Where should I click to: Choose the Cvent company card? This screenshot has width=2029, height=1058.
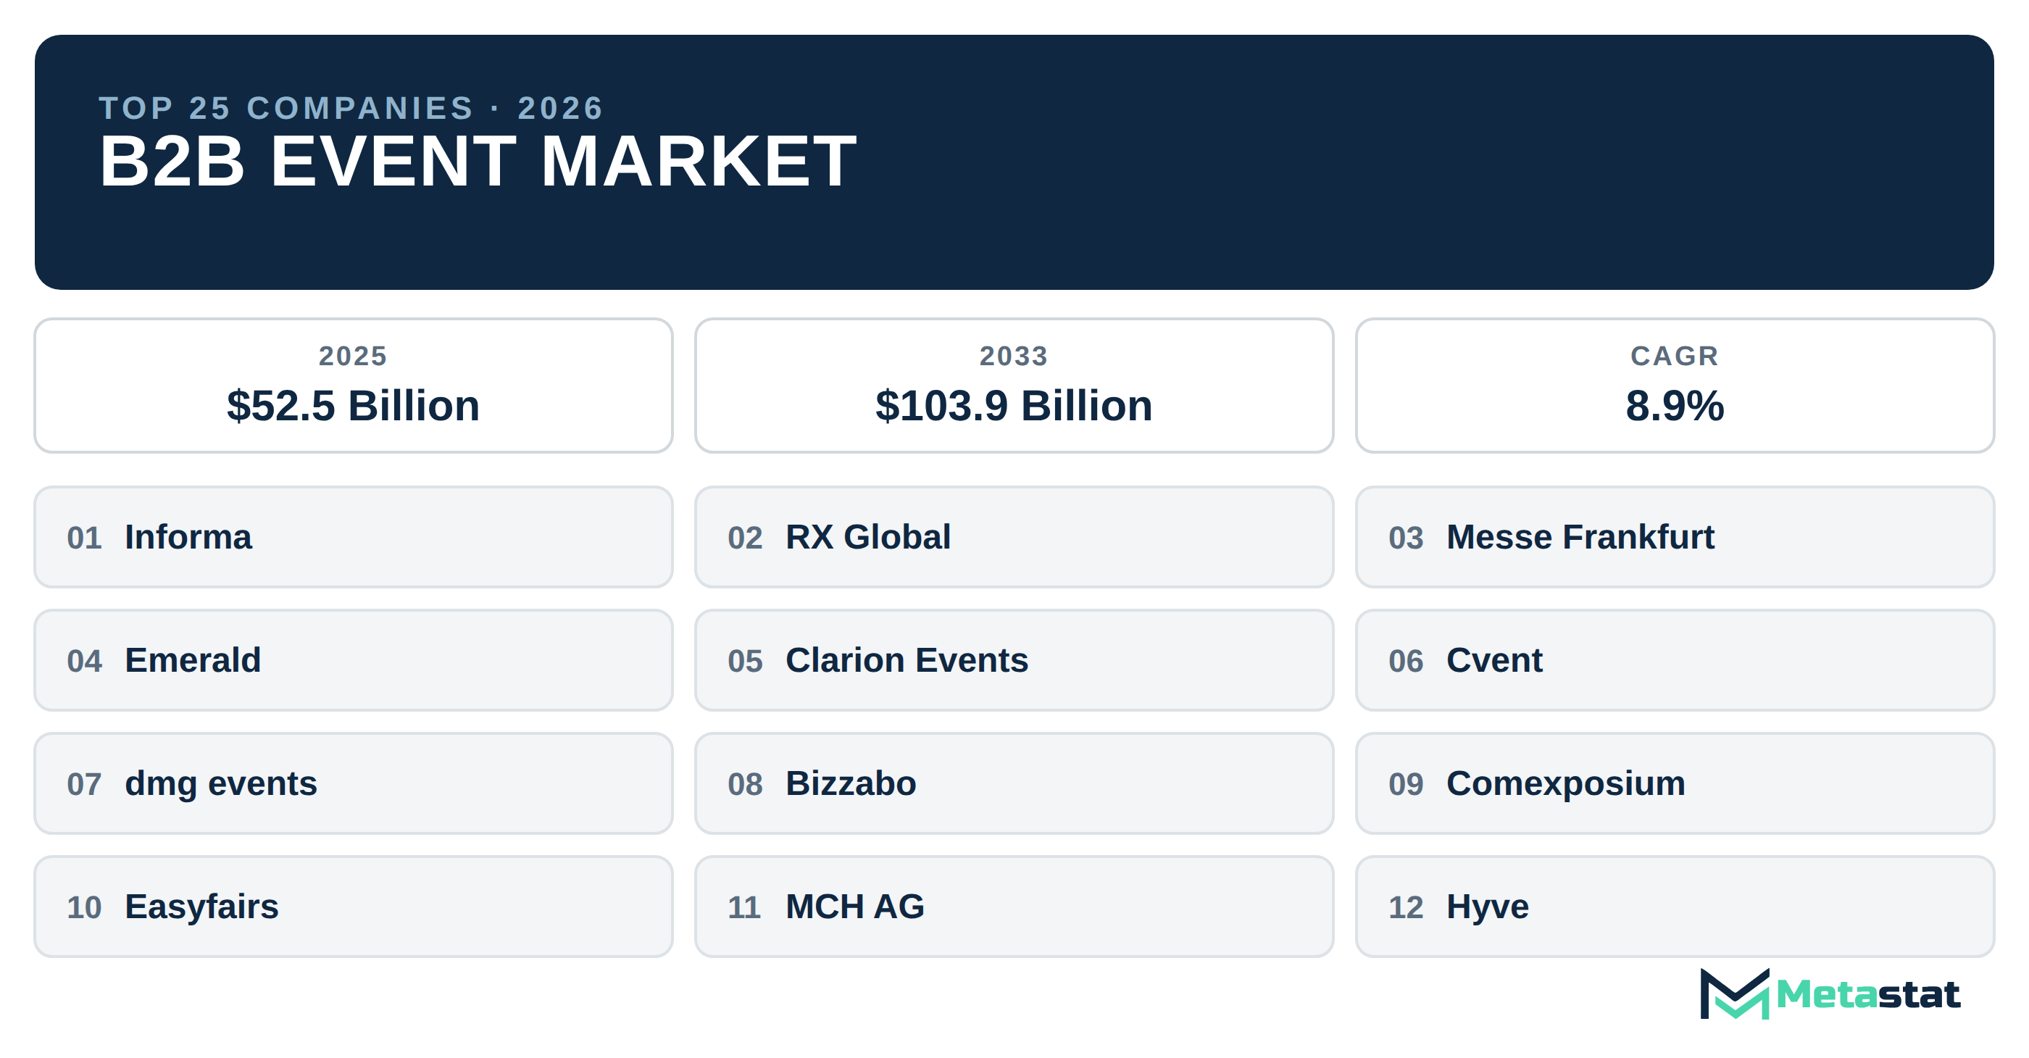(1675, 659)
